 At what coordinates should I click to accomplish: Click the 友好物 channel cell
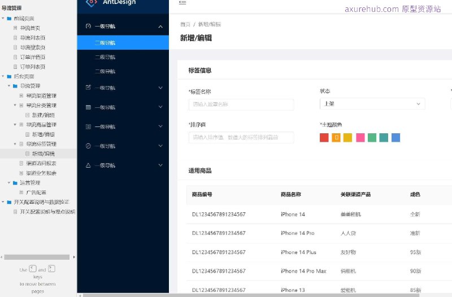click(348, 252)
